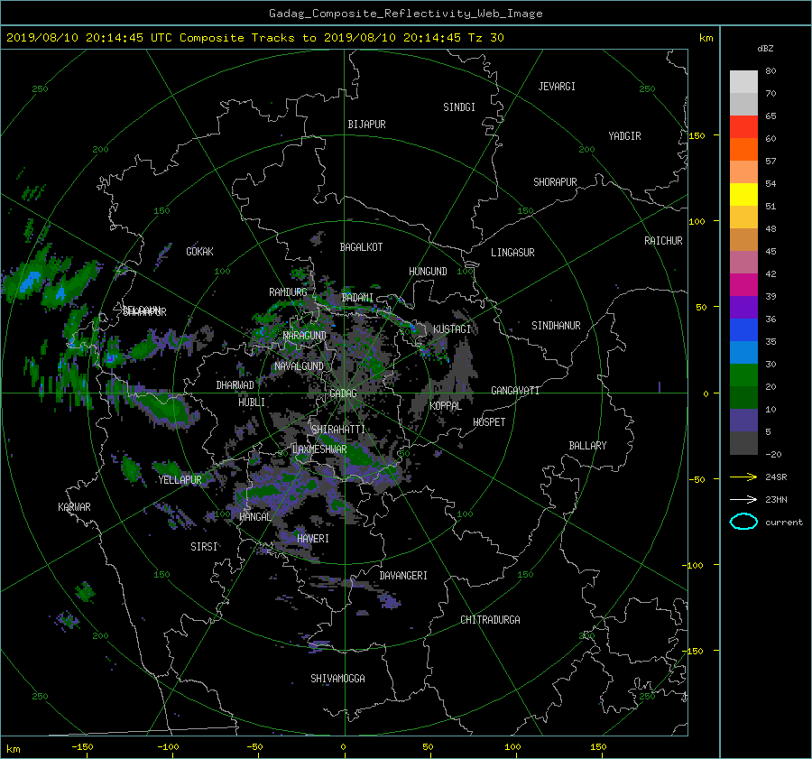Click the BALLARY city label
The height and width of the screenshot is (759, 812).
tap(587, 446)
